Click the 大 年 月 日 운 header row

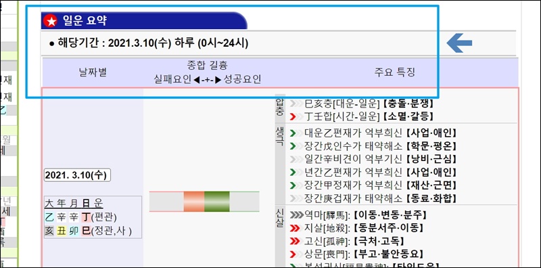point(74,203)
